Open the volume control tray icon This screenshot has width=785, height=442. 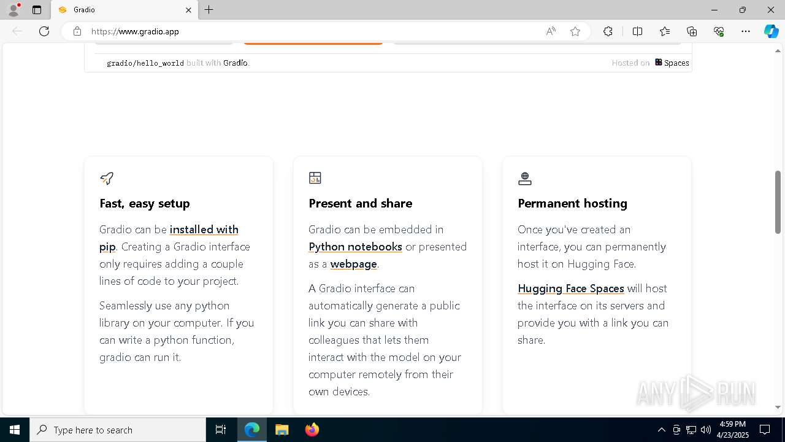[706, 430]
